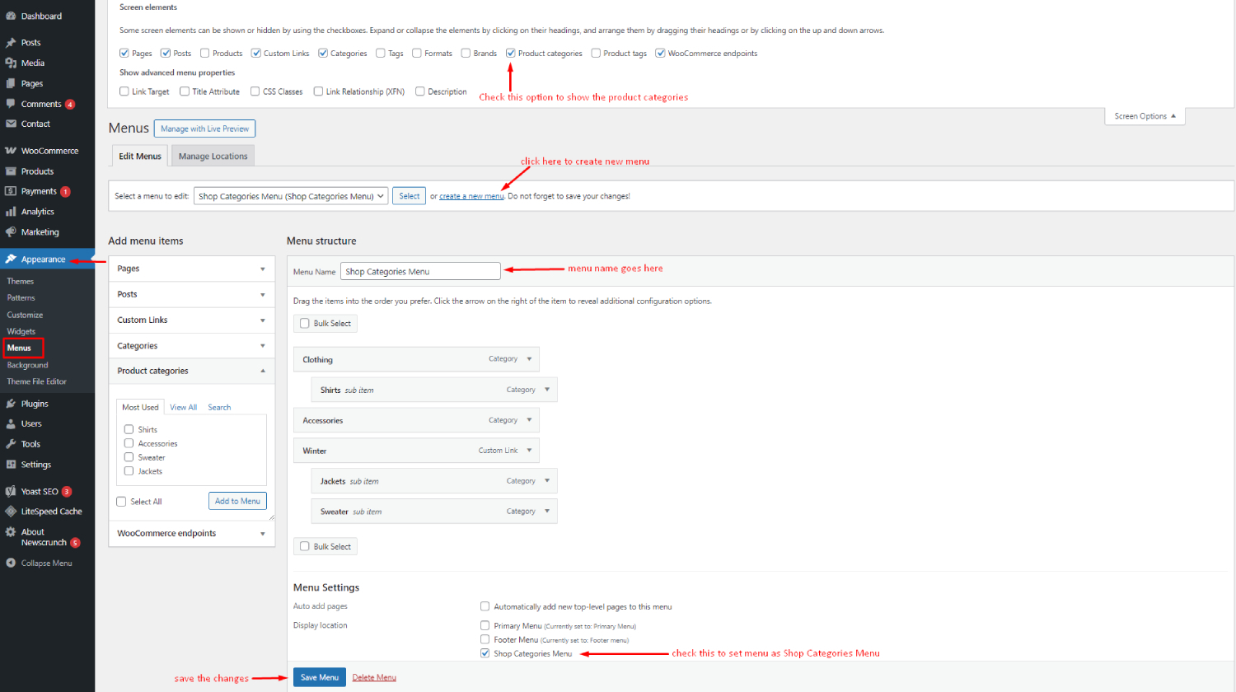
Task: Click the create a new menu link
Action: pos(471,196)
